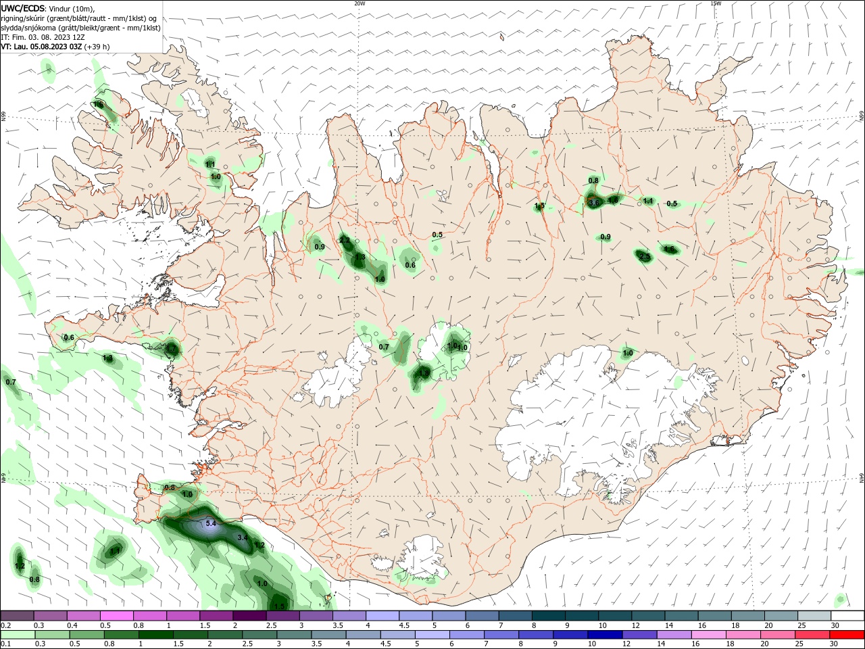Click the 0.2 label in the color scale
The image size is (865, 649).
[x=5, y=625]
